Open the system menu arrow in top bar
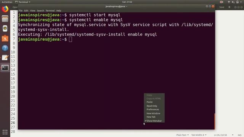The height and width of the screenshot is (137, 244). click(x=241, y=2)
